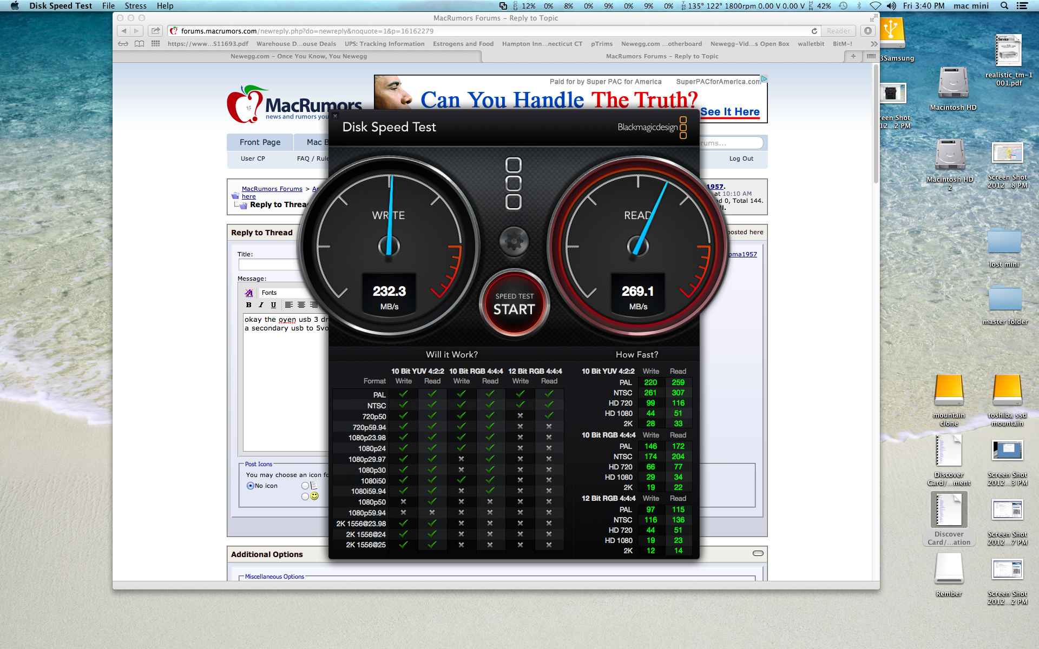Open the Reading List glasses icon
Viewport: 1039px width, 649px height.
coord(123,44)
